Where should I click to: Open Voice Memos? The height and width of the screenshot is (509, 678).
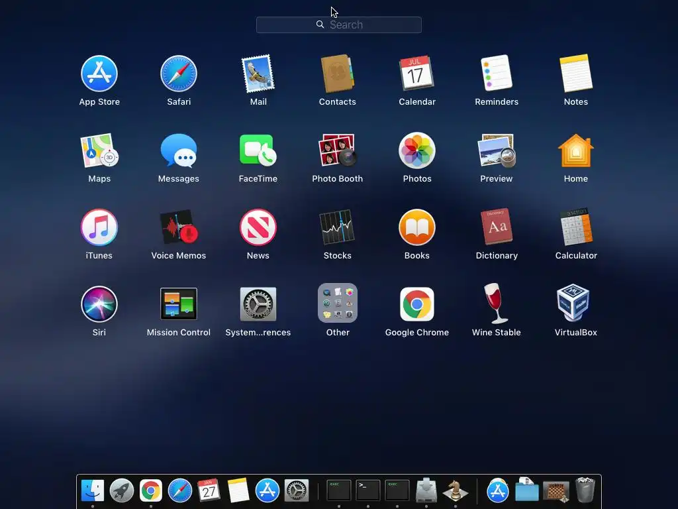point(179,227)
